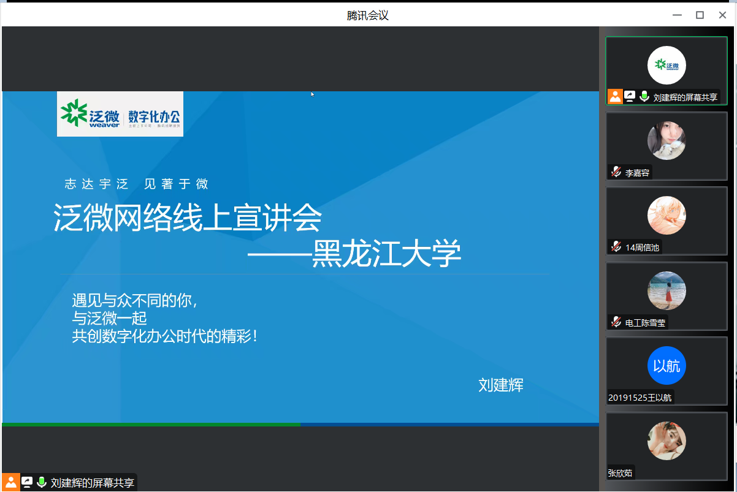
Task: Click screen-share icon in bottom-left share bar
Action: (27, 482)
